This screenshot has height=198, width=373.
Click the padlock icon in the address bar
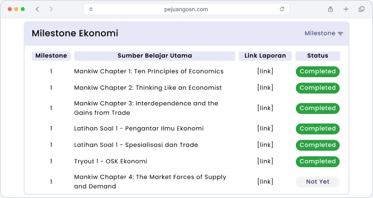point(91,9)
